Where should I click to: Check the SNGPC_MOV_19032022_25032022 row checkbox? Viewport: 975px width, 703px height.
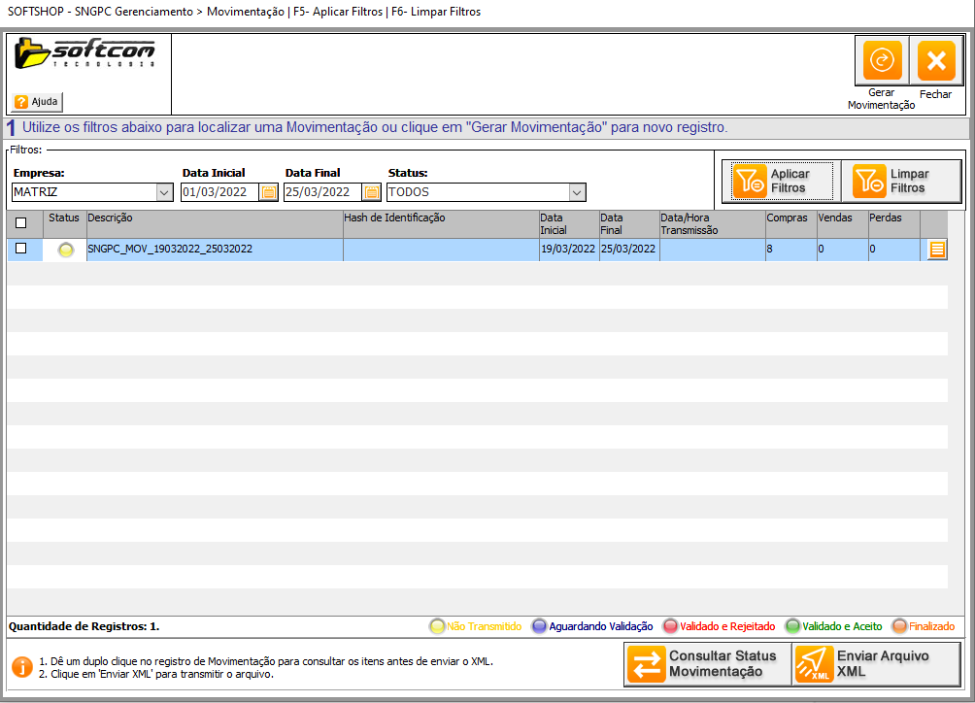pyautogui.click(x=21, y=249)
